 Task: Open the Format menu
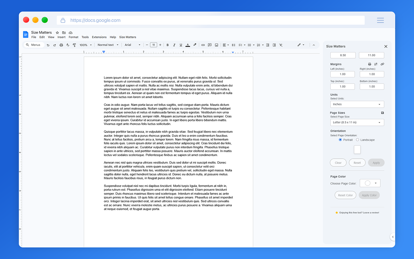click(x=73, y=37)
